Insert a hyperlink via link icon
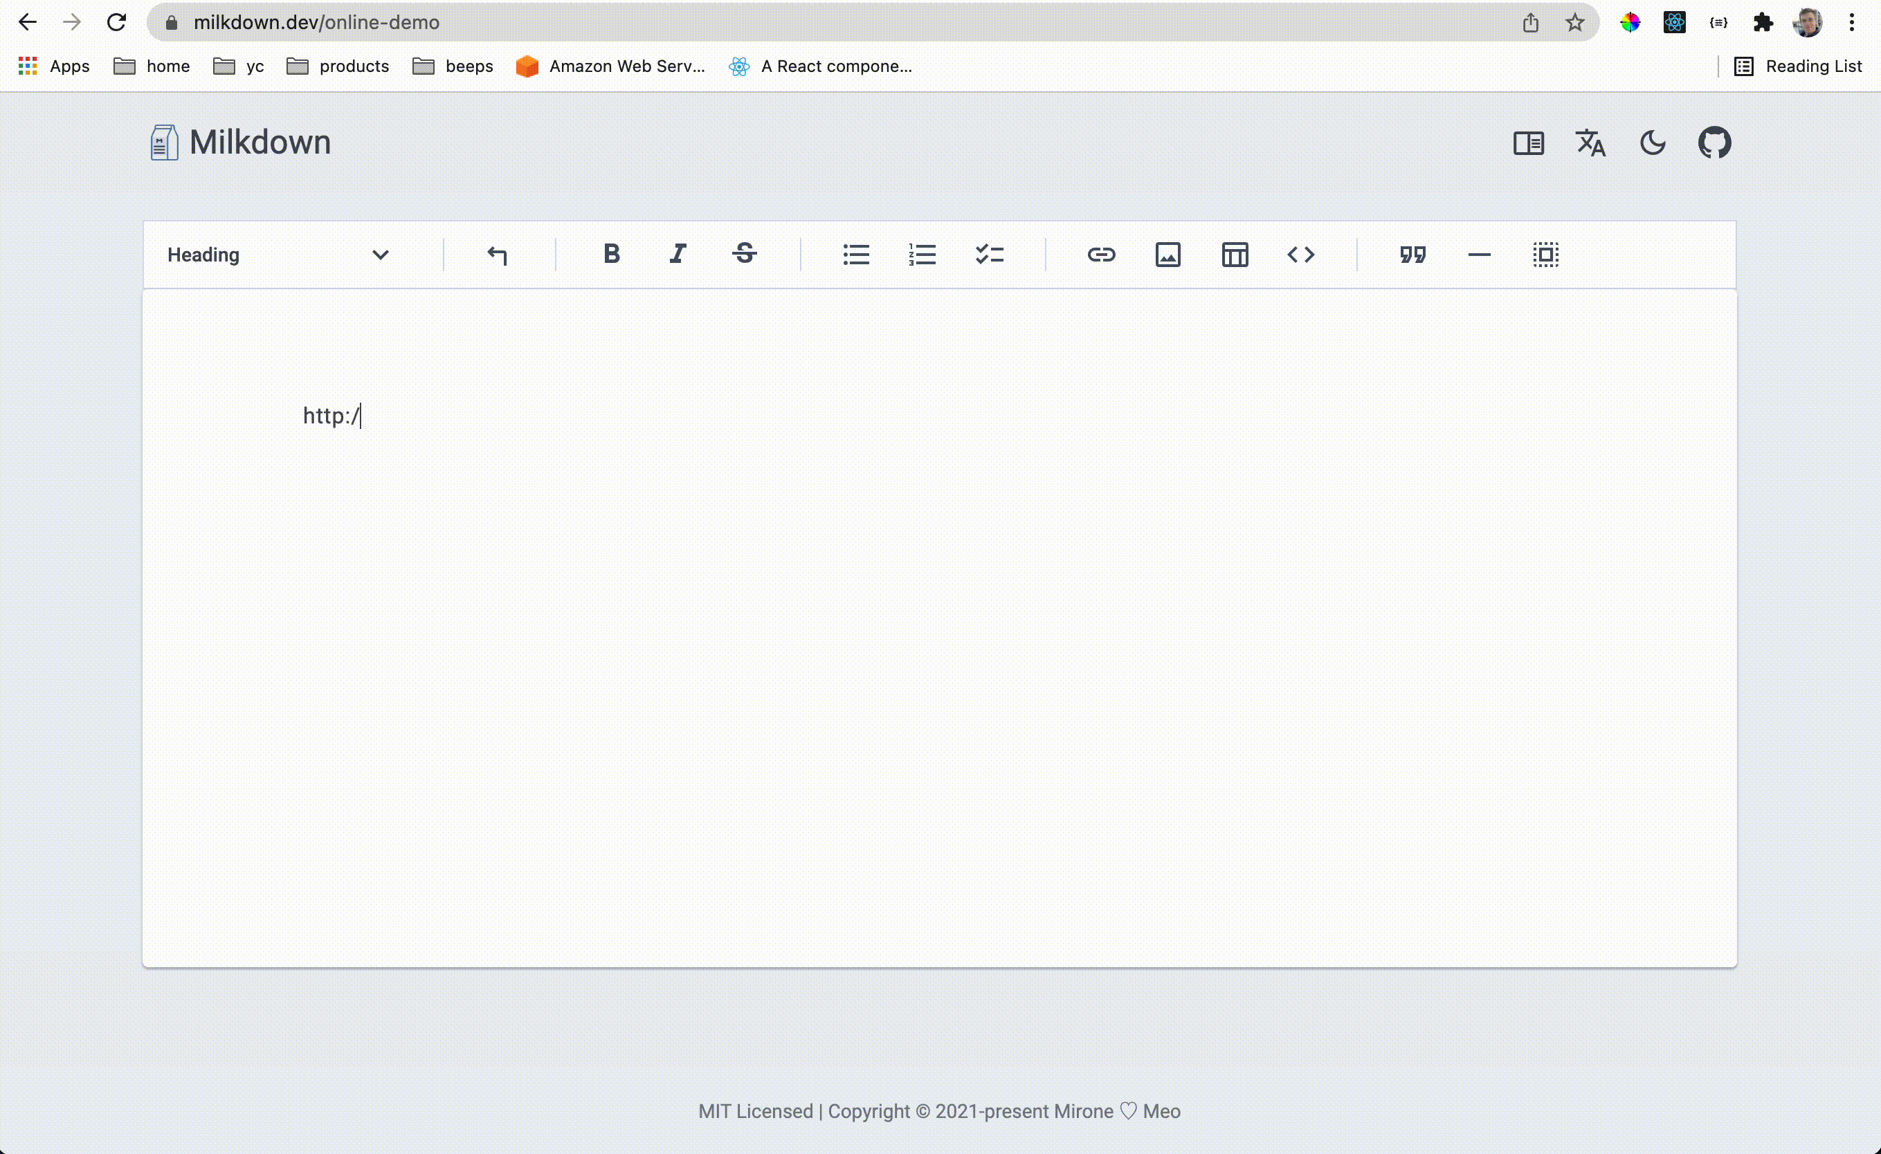Screen dimensions: 1881x1154 [1101, 254]
